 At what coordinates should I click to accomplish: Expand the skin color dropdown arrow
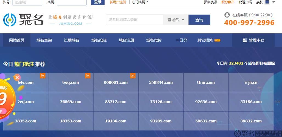[274, 2]
